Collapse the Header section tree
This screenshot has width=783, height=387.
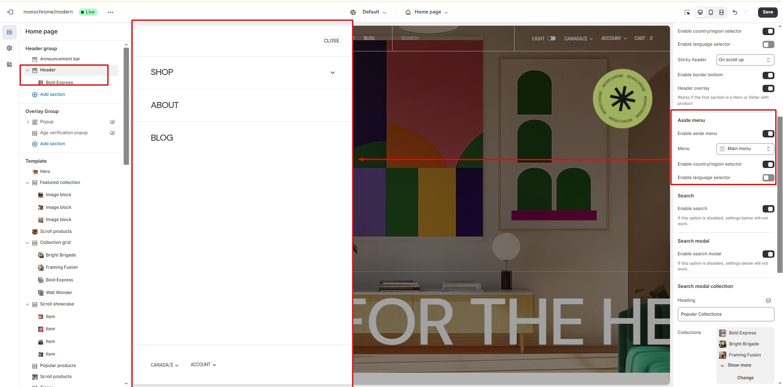click(28, 70)
